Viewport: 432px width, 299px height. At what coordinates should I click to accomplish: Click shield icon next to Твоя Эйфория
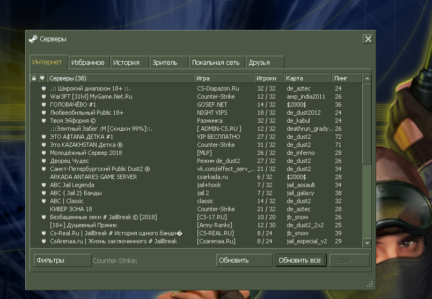click(43, 121)
